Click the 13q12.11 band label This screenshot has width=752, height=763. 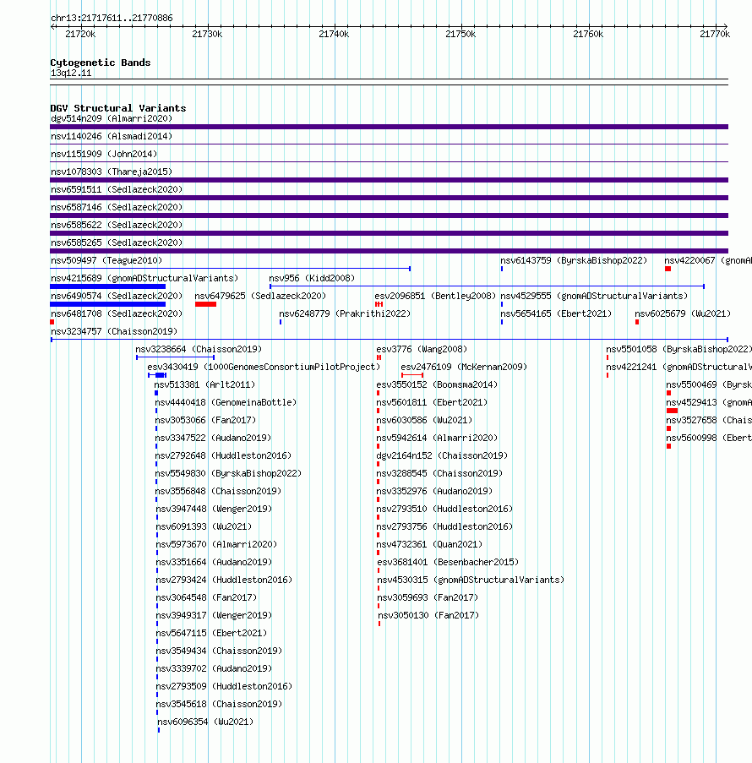71,73
